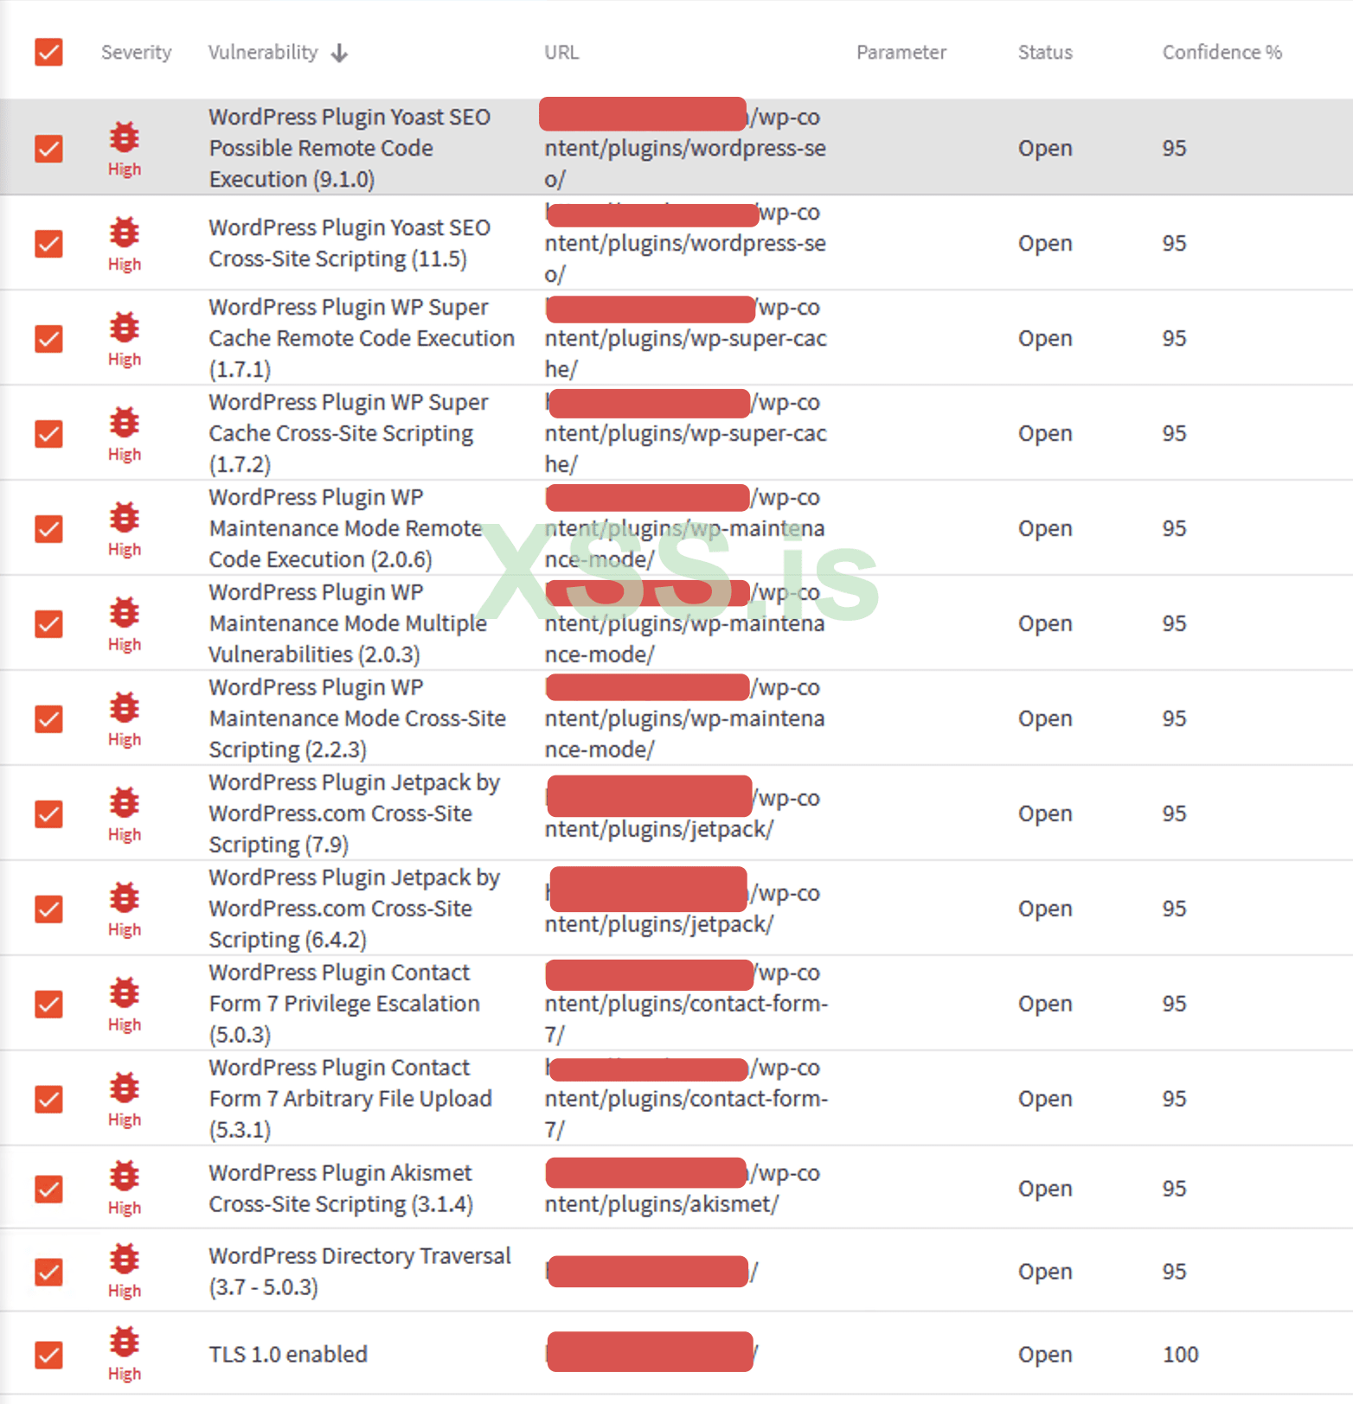Click bug icon for WP Super Cache (1.7.1)
The image size is (1353, 1404).
(124, 327)
